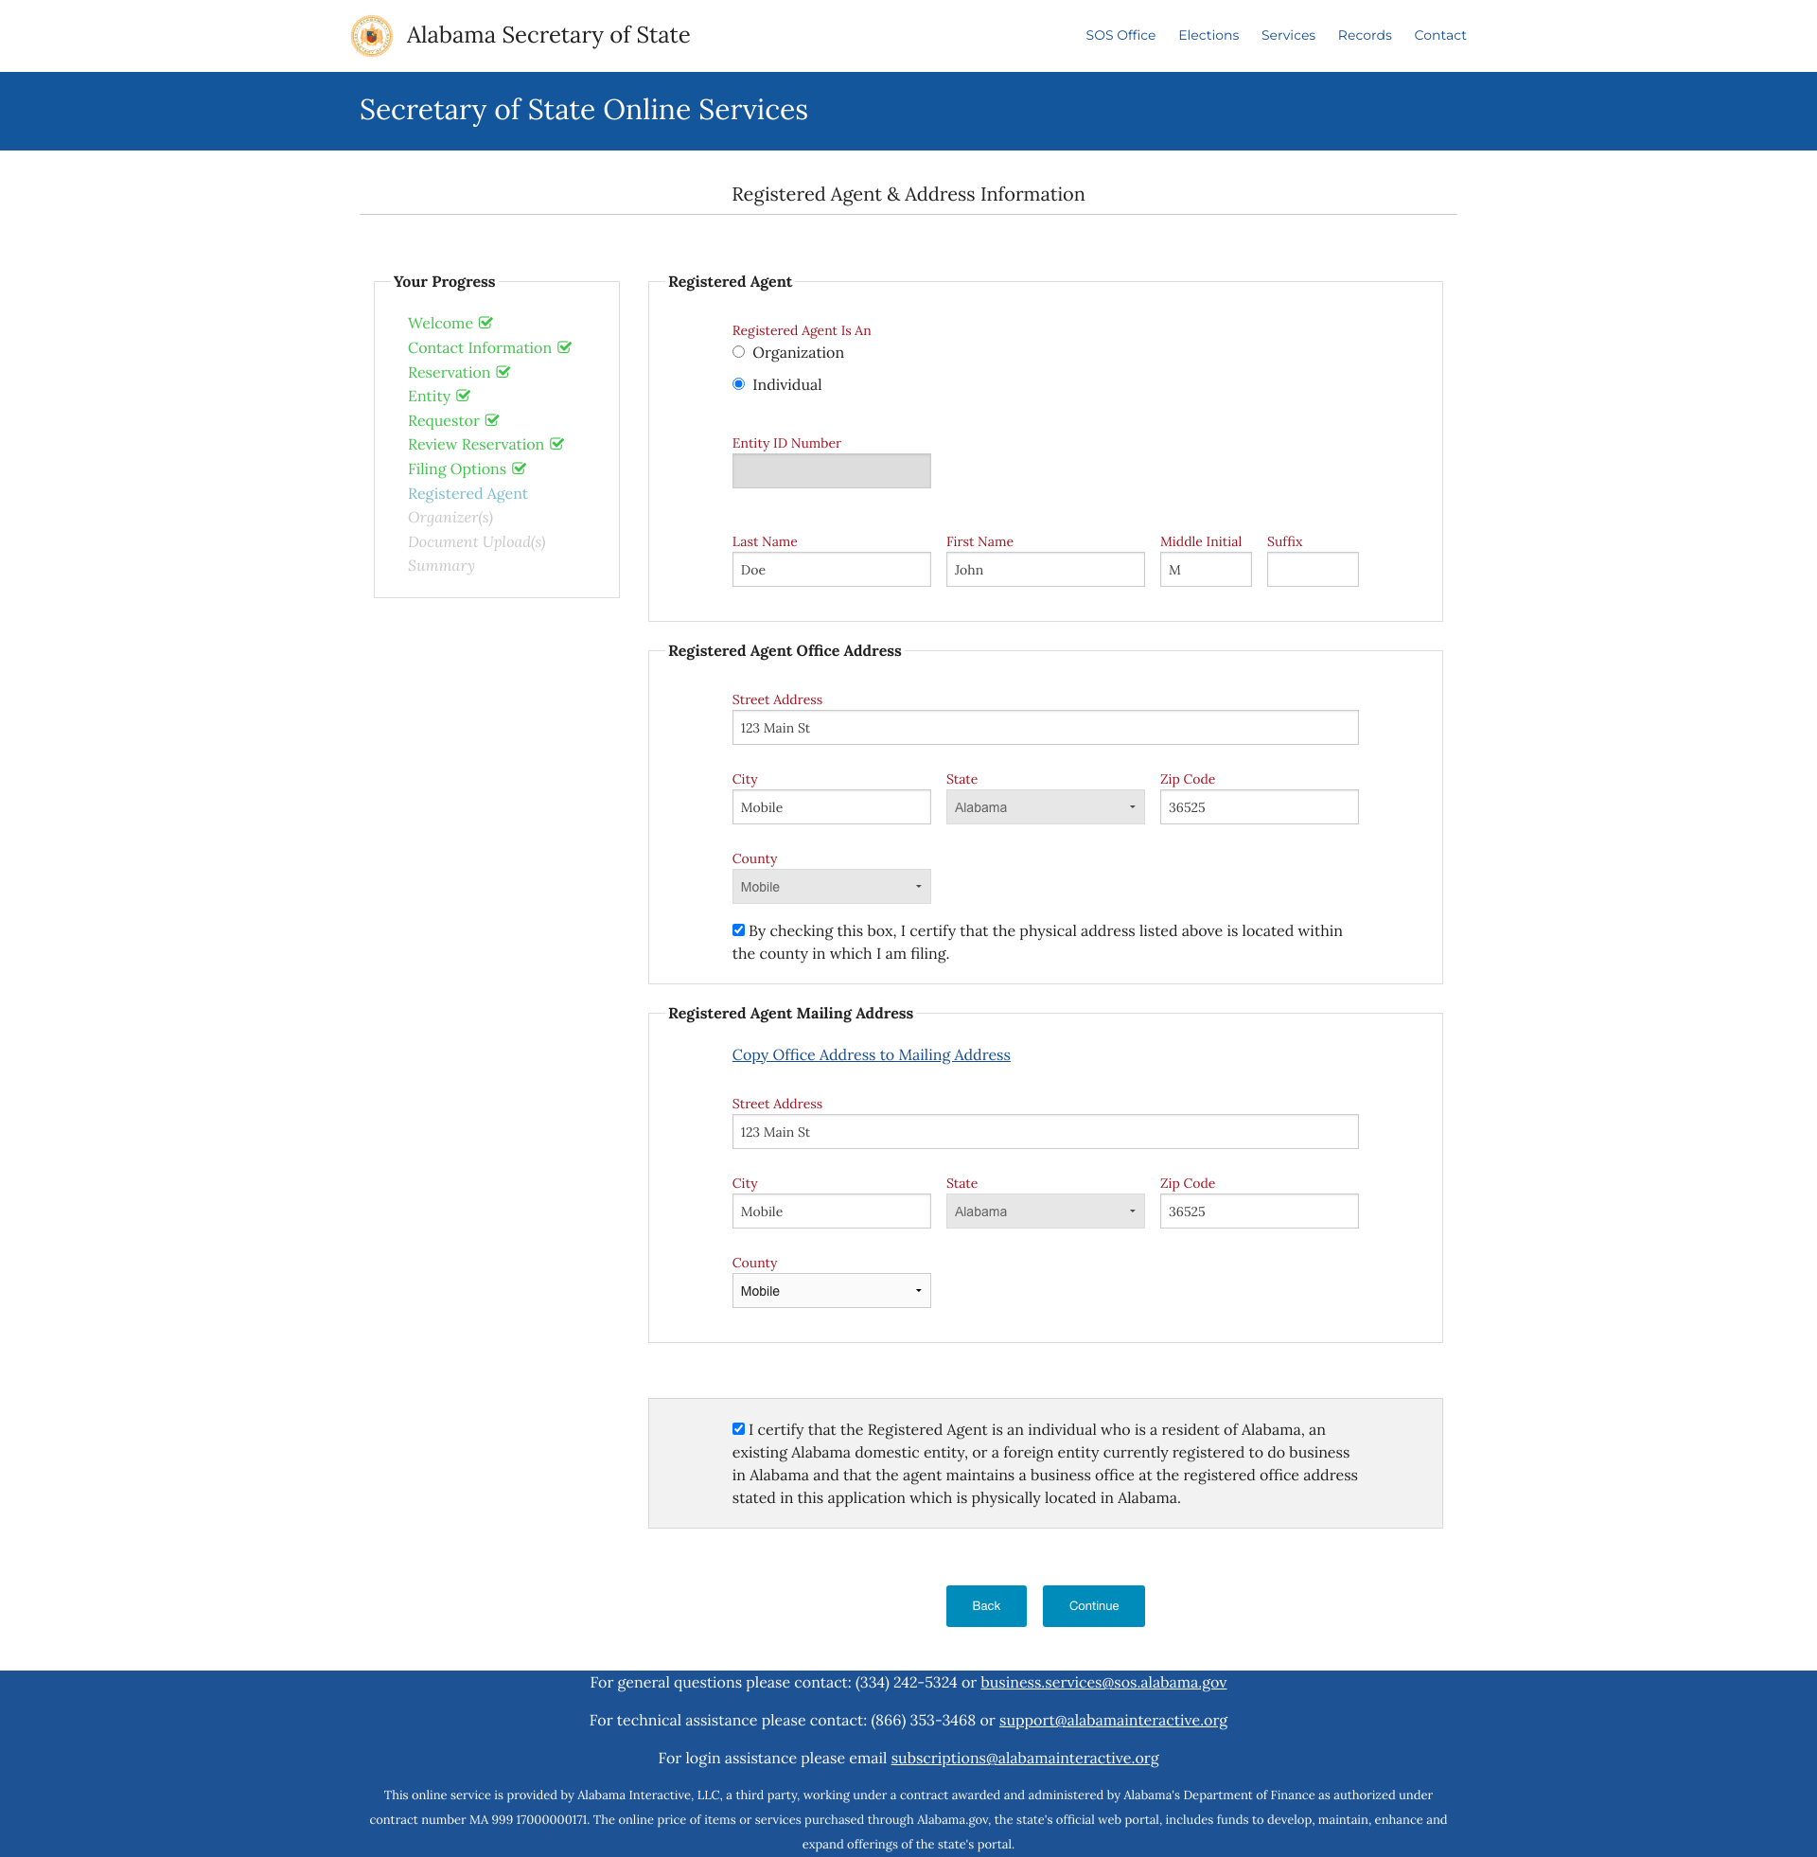Image resolution: width=1817 pixels, height=1857 pixels.
Task: Click the Welcome step checkmark icon
Action: 485,323
